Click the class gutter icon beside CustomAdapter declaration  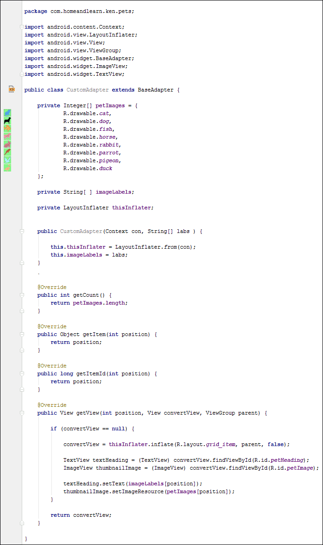12,89
